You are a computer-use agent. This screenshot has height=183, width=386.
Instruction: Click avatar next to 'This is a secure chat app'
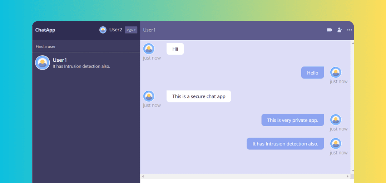[x=149, y=96]
